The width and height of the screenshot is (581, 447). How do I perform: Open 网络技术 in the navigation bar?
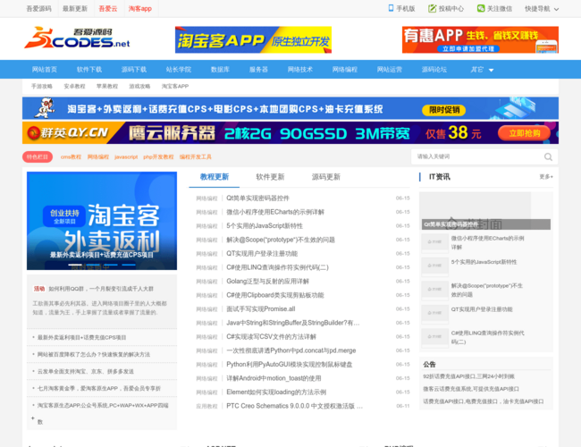[x=300, y=70]
